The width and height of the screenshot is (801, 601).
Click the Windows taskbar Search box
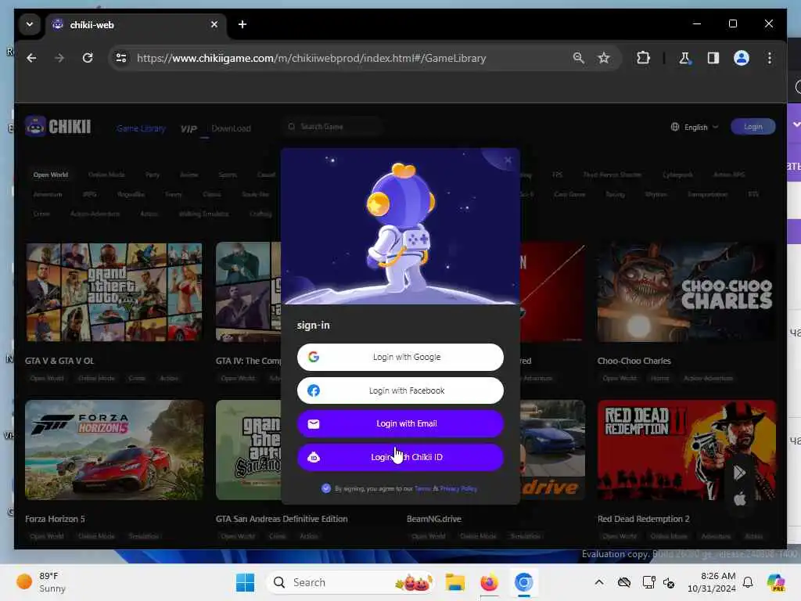(x=350, y=582)
